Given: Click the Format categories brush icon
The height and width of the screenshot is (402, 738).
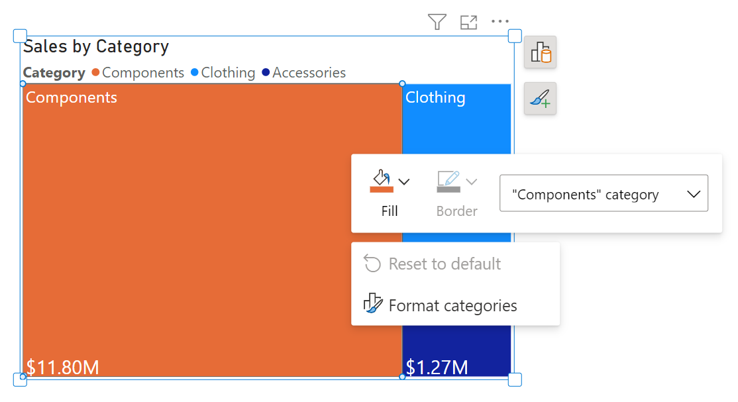Looking at the screenshot, I should [x=372, y=303].
